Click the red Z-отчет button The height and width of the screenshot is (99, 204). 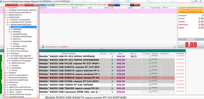[x=111, y=5]
